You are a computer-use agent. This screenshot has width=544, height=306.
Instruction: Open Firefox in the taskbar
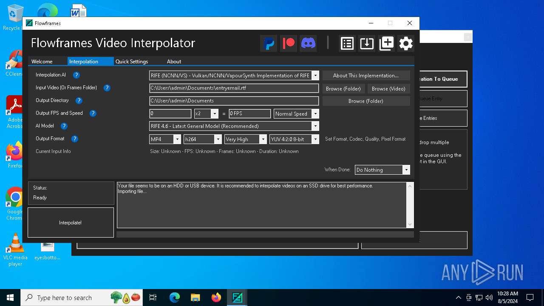pyautogui.click(x=216, y=297)
